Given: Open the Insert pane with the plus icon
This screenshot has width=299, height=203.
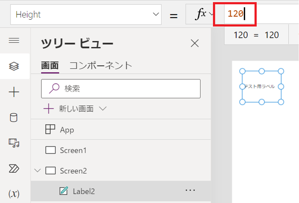Looking at the screenshot, I should (14, 92).
